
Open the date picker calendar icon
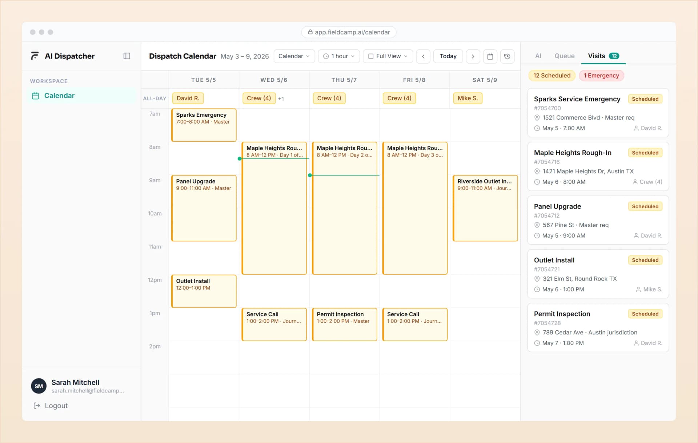point(490,56)
